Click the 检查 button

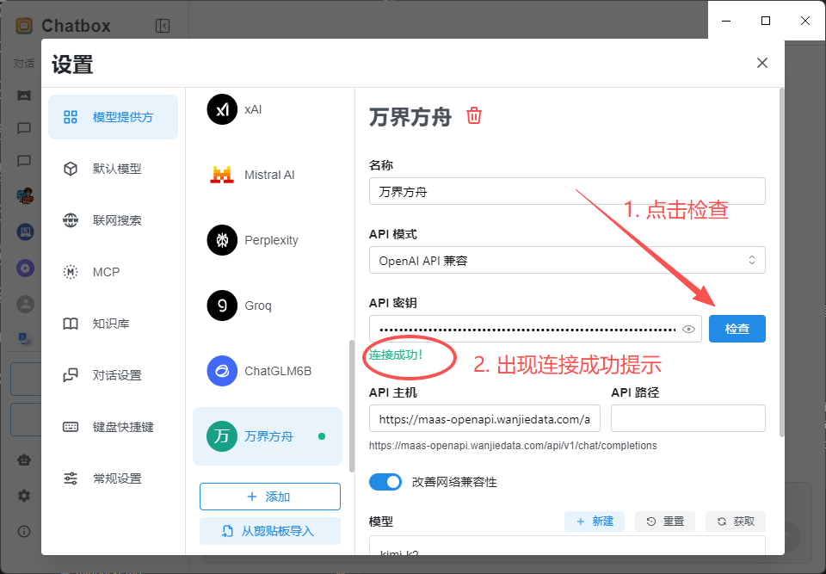tap(737, 329)
